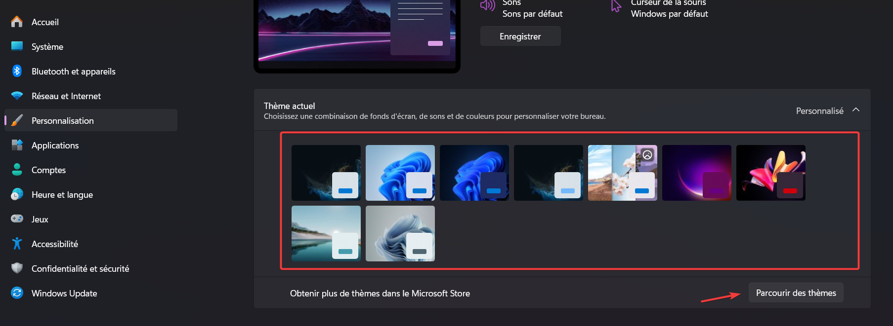Click the Enregistrer button

point(520,36)
